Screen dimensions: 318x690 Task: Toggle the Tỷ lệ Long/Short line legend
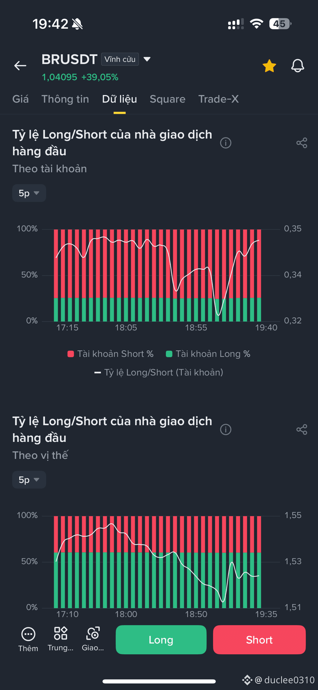(159, 372)
